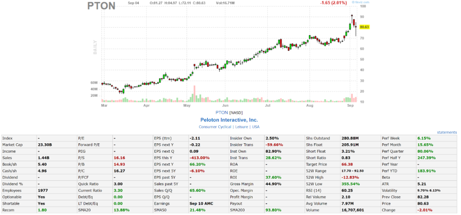Viewport: 461px width, 215px height.
Task: Click the -1.65 (2.01%) change in chart header
Action: 333,3
